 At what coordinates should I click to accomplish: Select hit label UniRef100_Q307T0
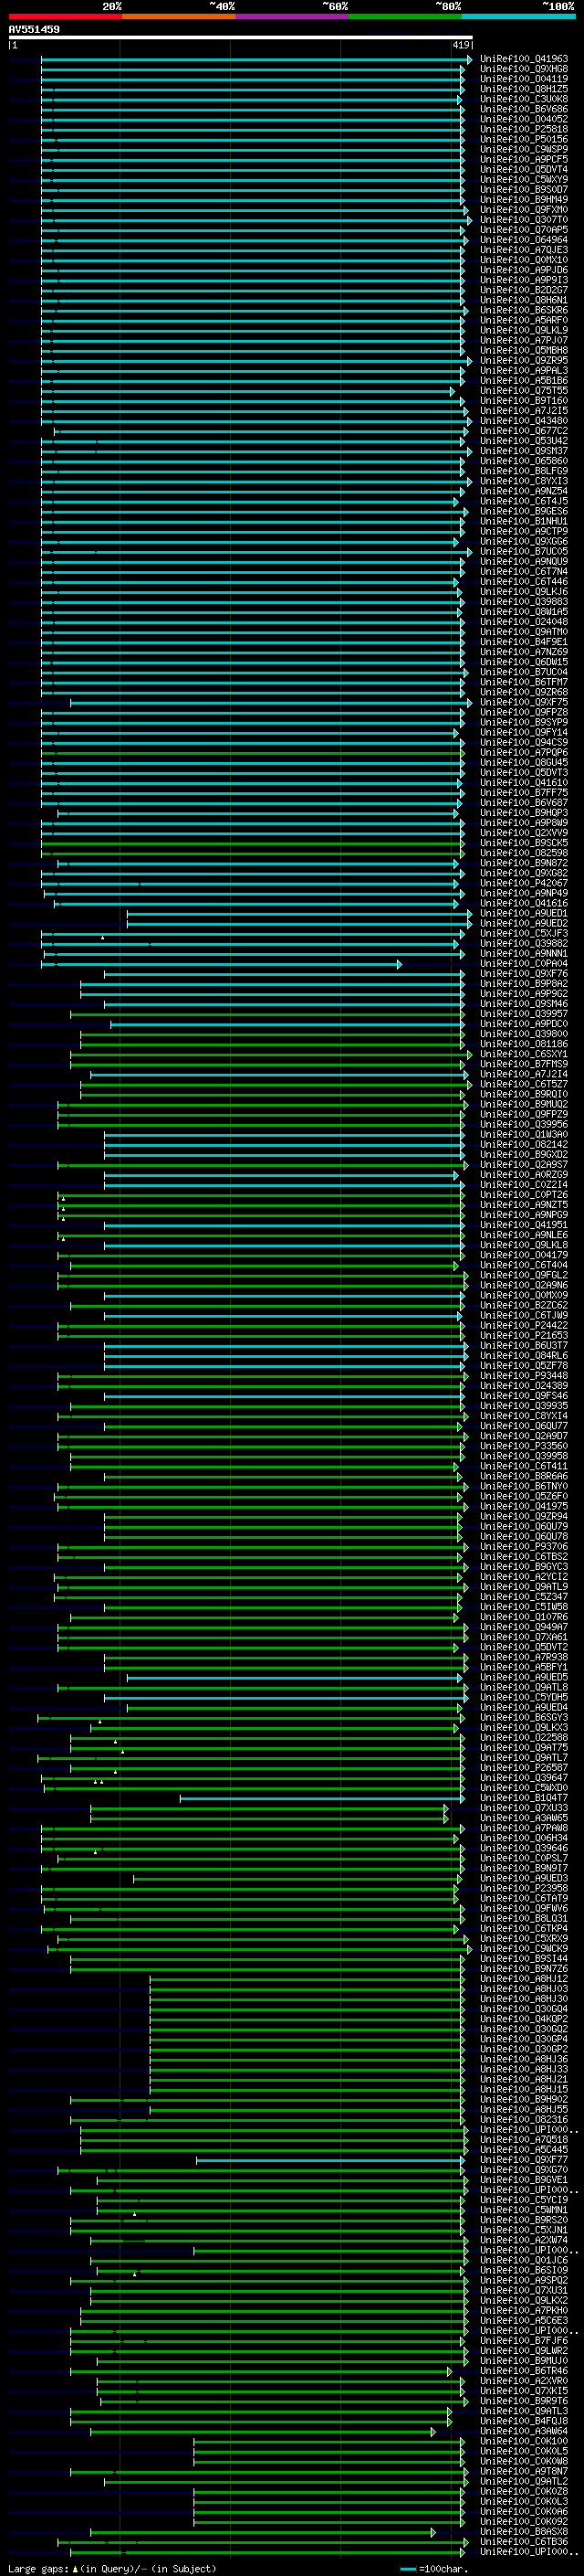coord(524,220)
